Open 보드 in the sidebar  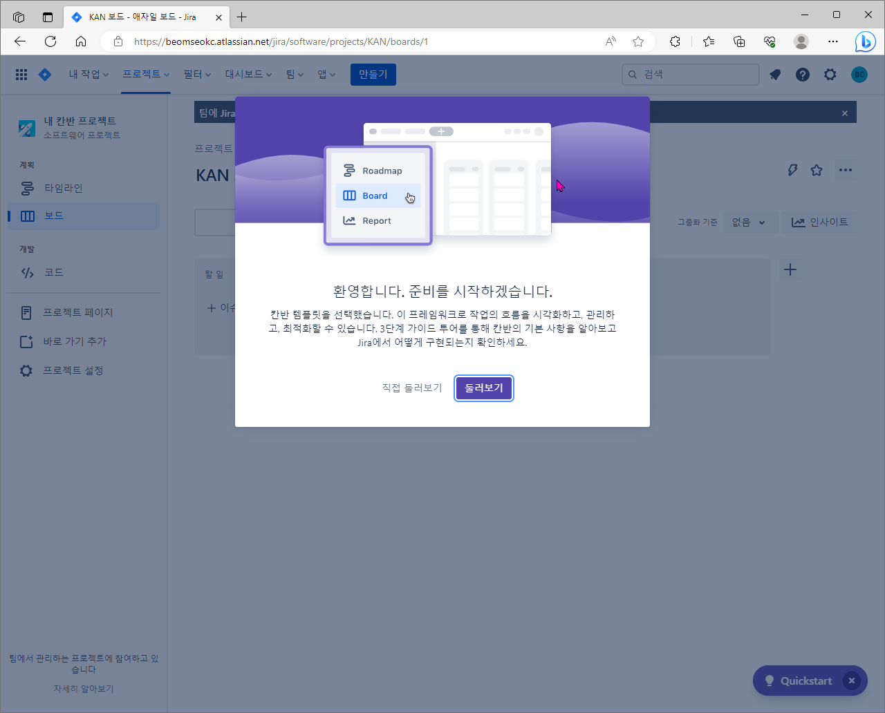(x=84, y=216)
